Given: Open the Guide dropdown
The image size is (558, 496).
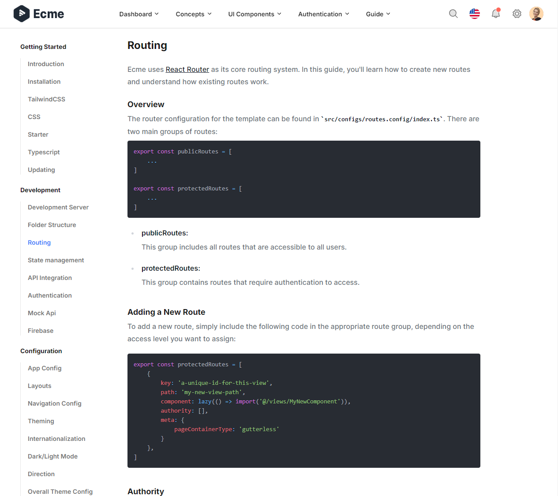Looking at the screenshot, I should [378, 14].
